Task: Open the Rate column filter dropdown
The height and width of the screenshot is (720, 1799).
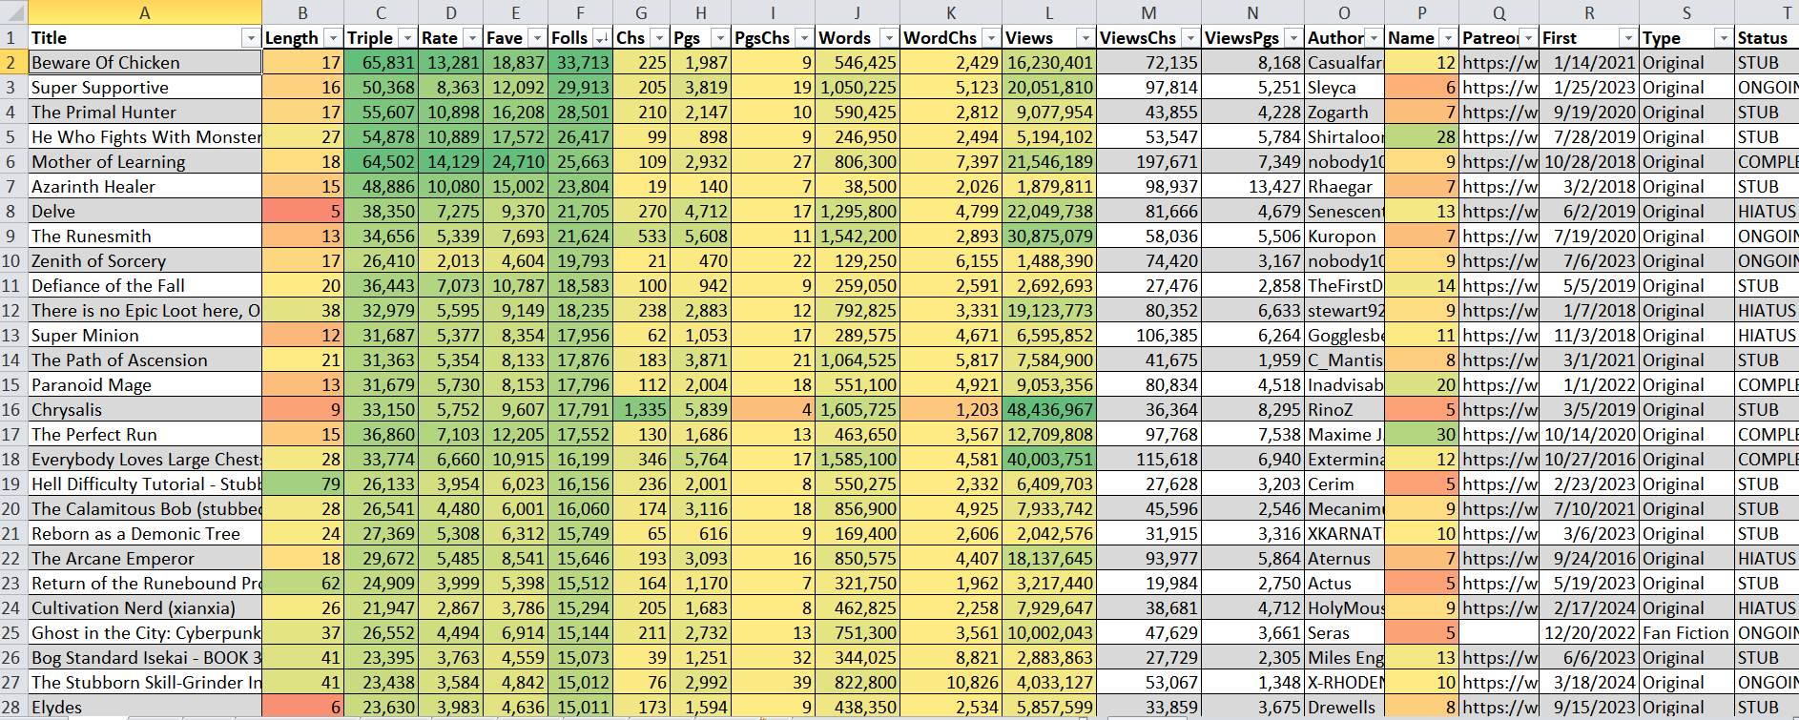Action: point(472,38)
